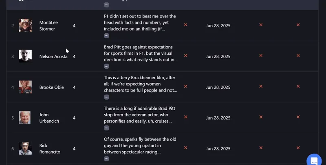Open the chat widget bubble icon

[314, 161]
